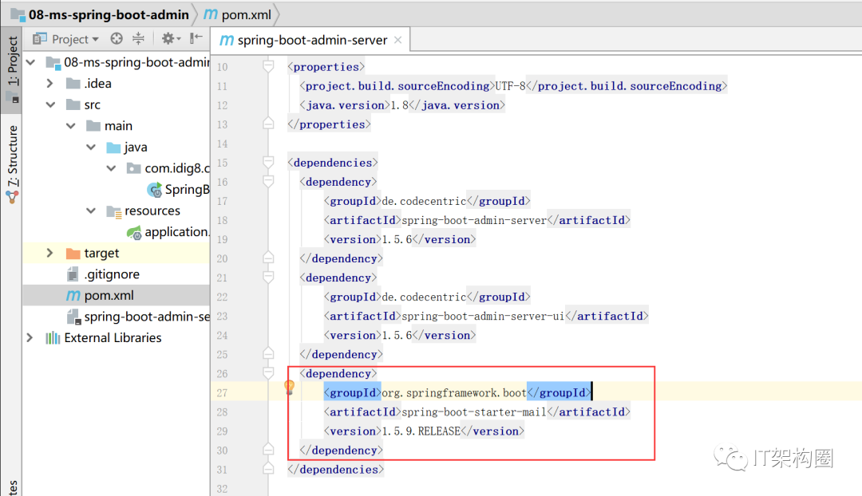Select the src folder in tree
Image resolution: width=862 pixels, height=496 pixels.
pyautogui.click(x=93, y=105)
